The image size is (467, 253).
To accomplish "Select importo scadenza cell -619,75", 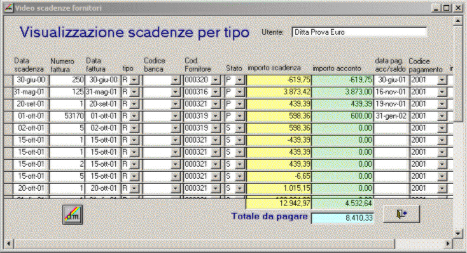I will (279, 80).
